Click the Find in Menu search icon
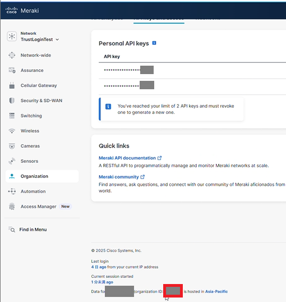 click(x=12, y=230)
